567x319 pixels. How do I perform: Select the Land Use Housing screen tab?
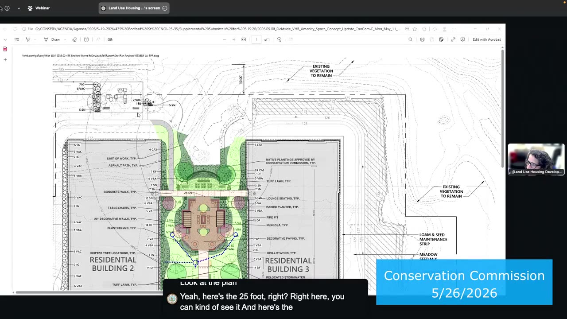[x=134, y=8]
